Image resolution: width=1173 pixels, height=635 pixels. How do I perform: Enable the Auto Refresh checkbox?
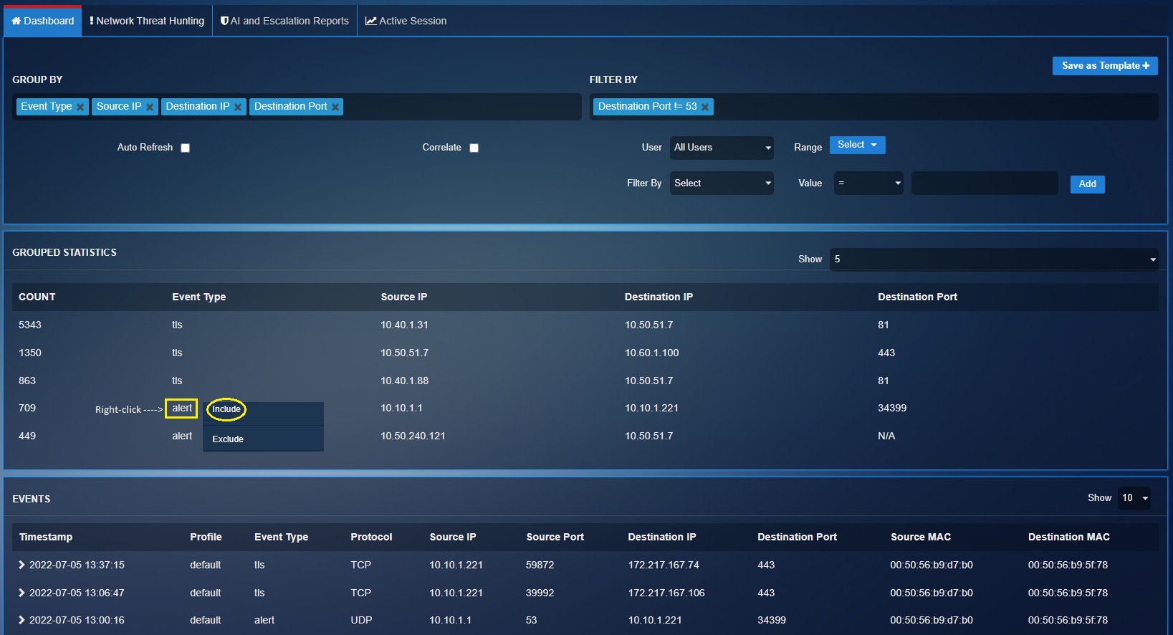point(185,148)
